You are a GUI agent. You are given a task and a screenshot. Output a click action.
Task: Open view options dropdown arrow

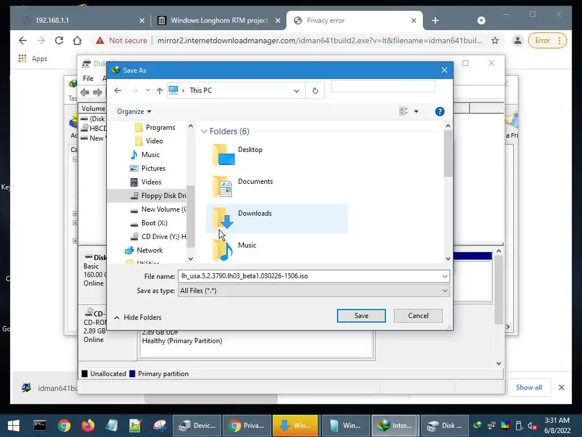tap(416, 112)
